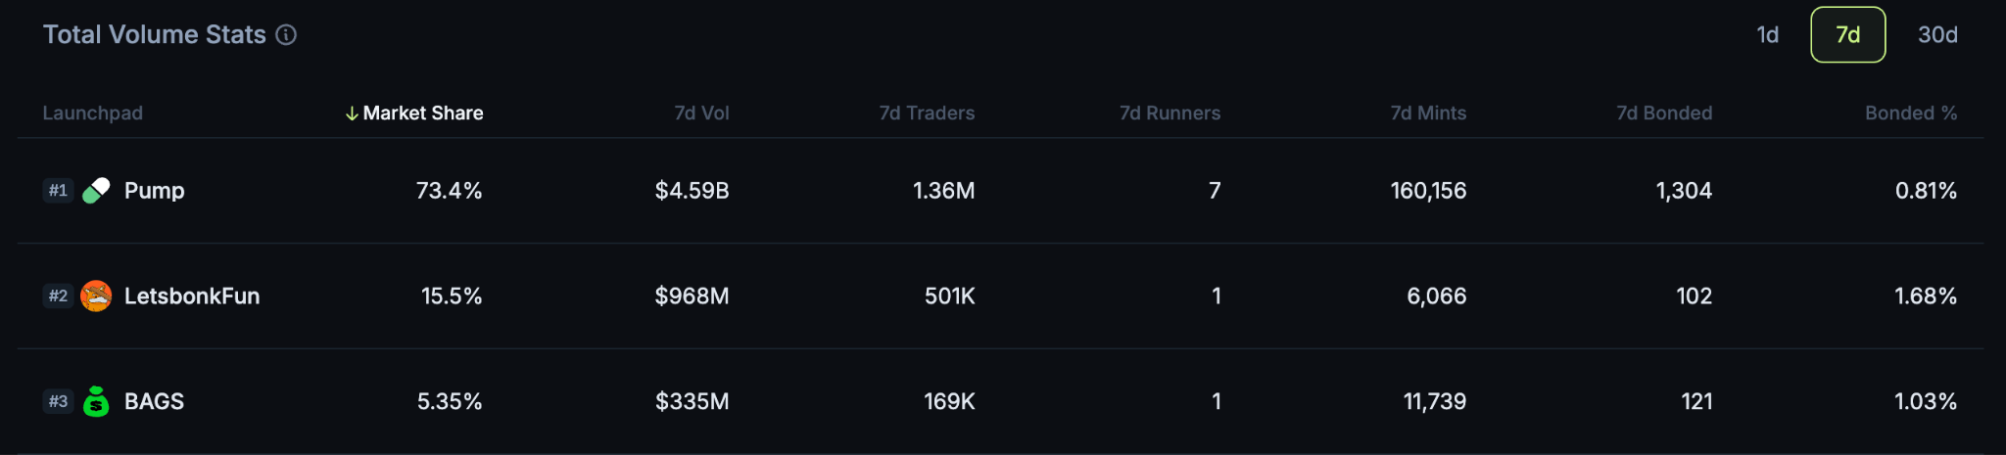Open the Pump launchpad link

[155, 190]
